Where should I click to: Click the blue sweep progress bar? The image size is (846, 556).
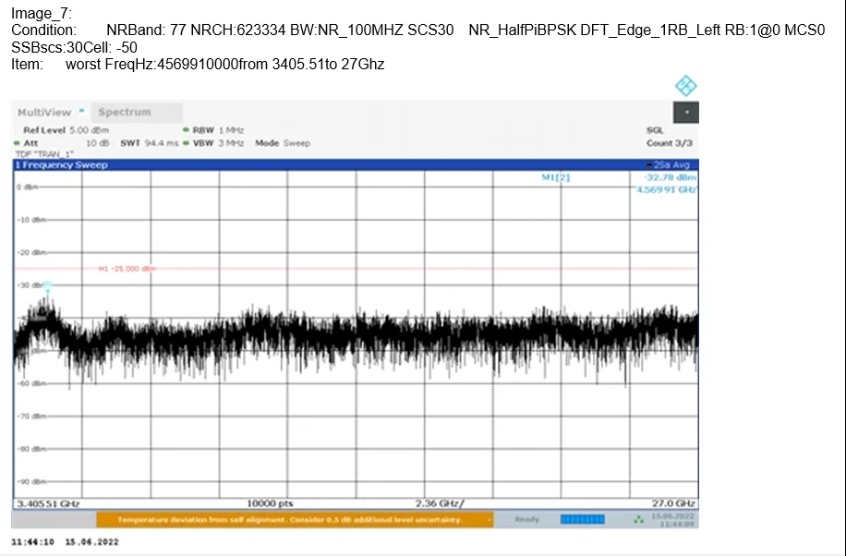pos(582,519)
